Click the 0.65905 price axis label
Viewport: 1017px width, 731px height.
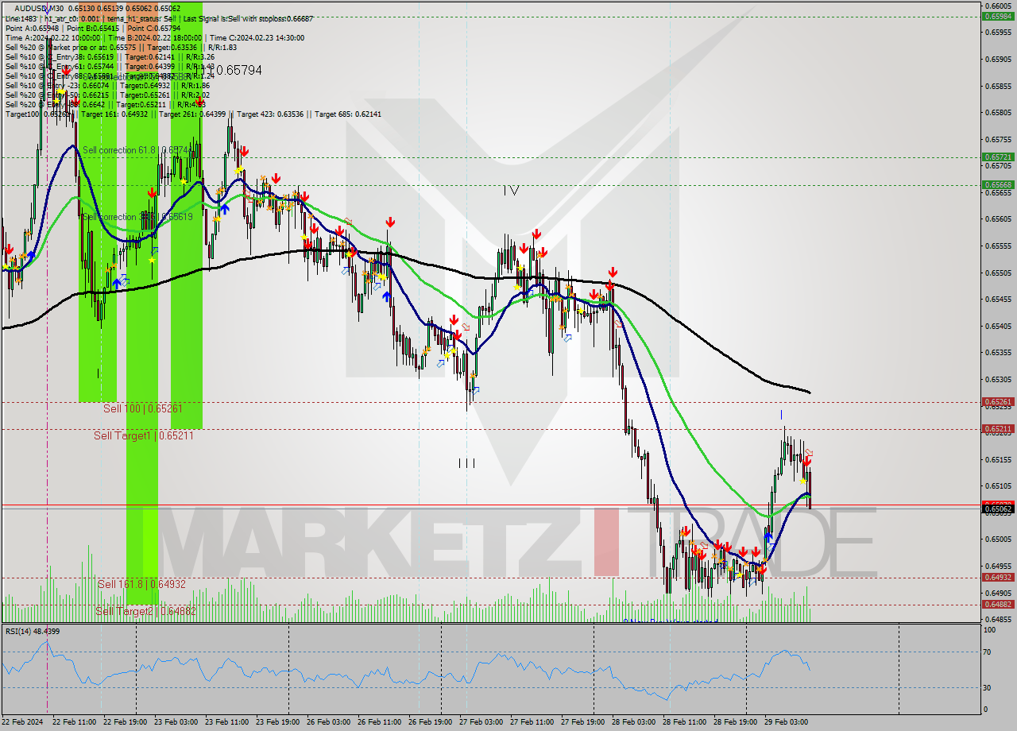pos(998,60)
